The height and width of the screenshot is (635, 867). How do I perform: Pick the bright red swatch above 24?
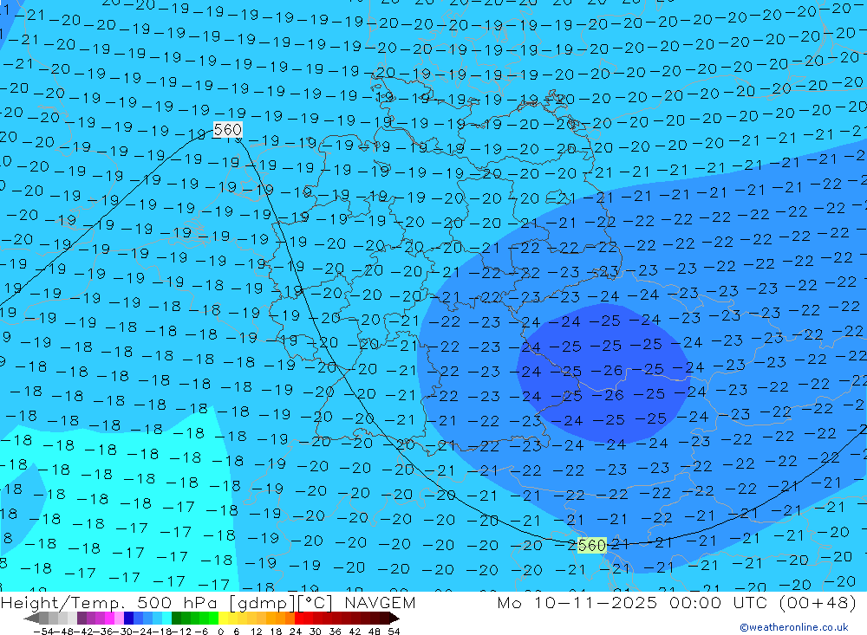(x=299, y=619)
